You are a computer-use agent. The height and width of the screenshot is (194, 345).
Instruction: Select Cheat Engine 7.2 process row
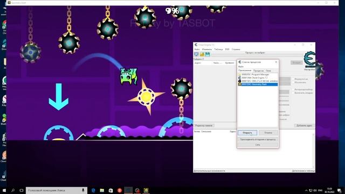click(x=258, y=78)
